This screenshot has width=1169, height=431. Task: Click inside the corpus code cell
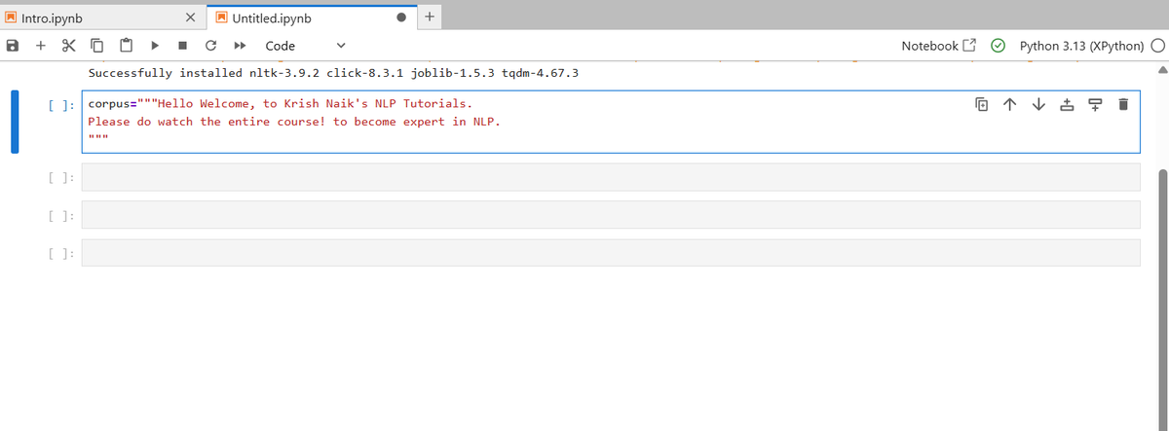[611, 122]
